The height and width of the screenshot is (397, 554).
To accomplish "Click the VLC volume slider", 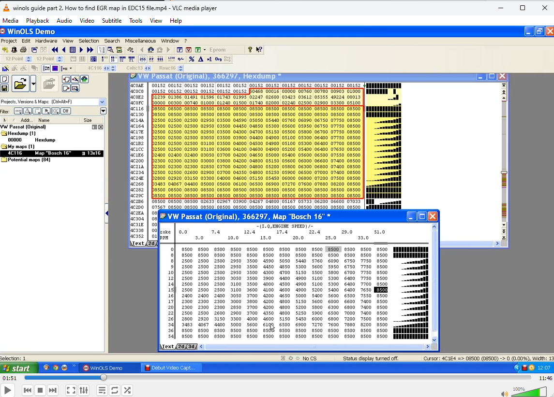I will [x=529, y=392].
